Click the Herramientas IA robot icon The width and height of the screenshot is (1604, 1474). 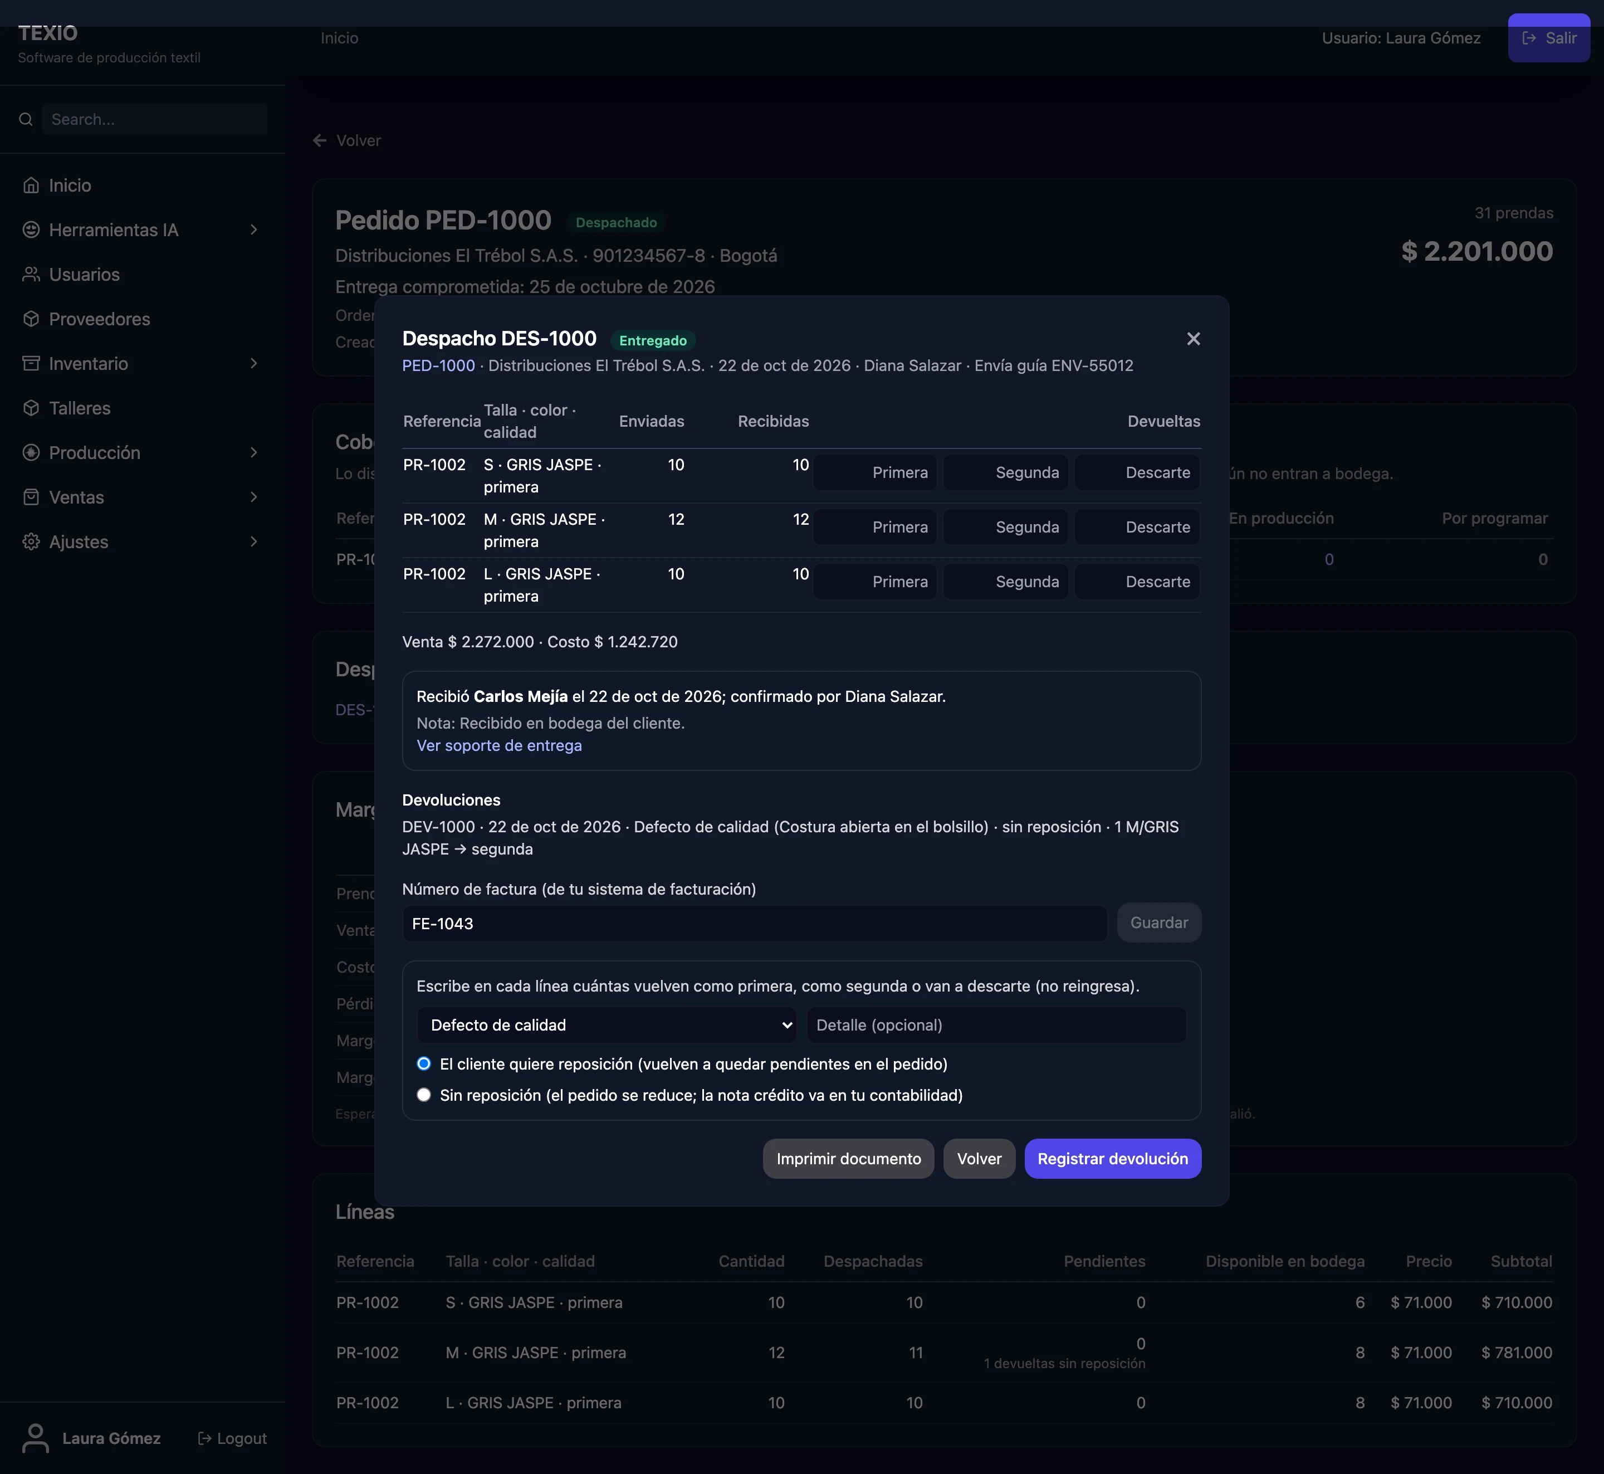(31, 230)
